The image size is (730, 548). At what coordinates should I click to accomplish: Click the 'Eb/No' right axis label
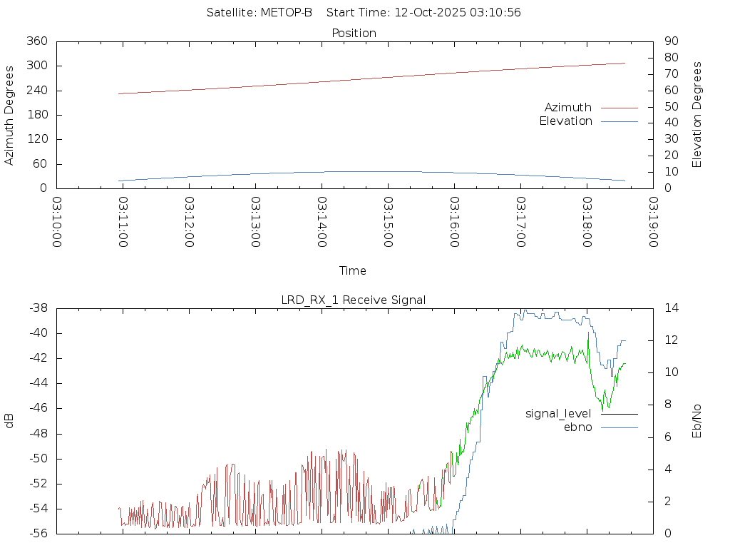697,421
